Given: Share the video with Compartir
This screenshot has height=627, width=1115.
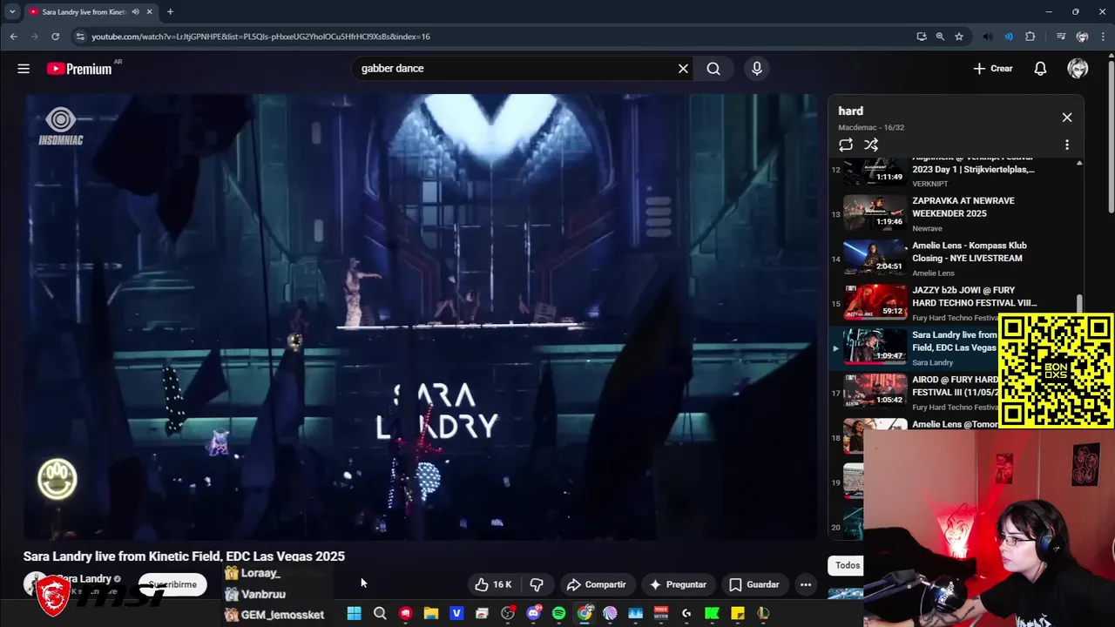Looking at the screenshot, I should pos(596,584).
